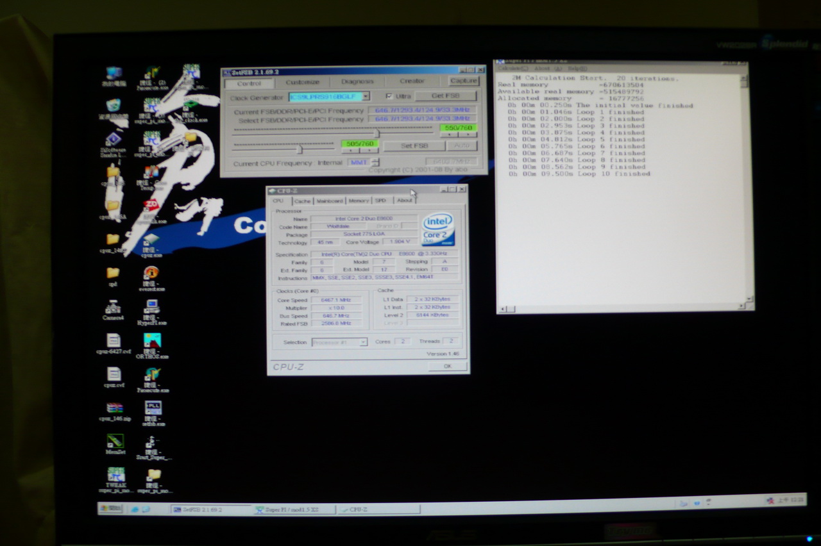Click the lower FSB slider handle

pos(300,149)
